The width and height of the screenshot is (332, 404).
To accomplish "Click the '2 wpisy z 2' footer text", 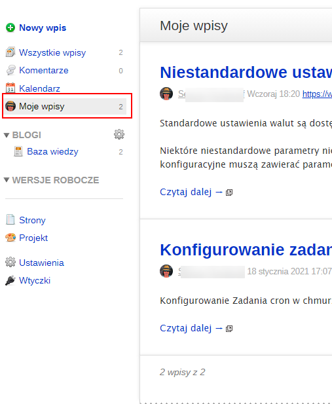I will tap(182, 372).
